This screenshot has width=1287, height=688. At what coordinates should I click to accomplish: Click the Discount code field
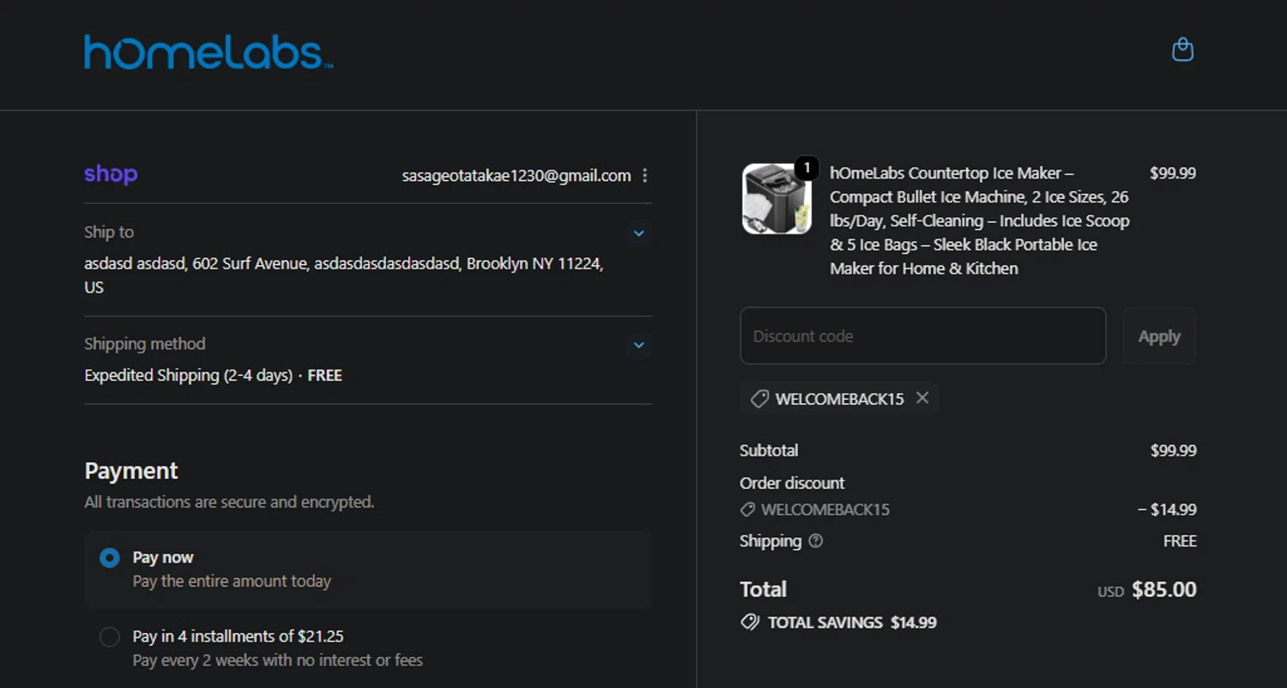point(922,335)
